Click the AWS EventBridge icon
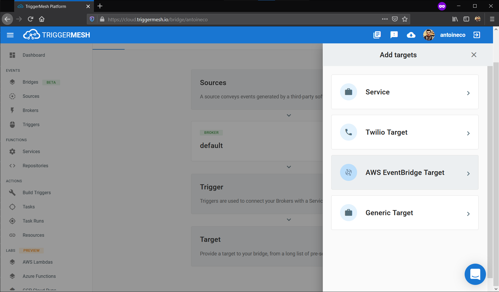Viewport: 499px width, 292px height. (x=349, y=172)
